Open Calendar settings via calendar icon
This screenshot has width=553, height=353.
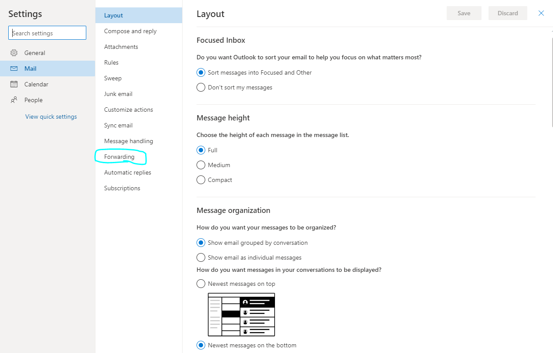(x=14, y=84)
